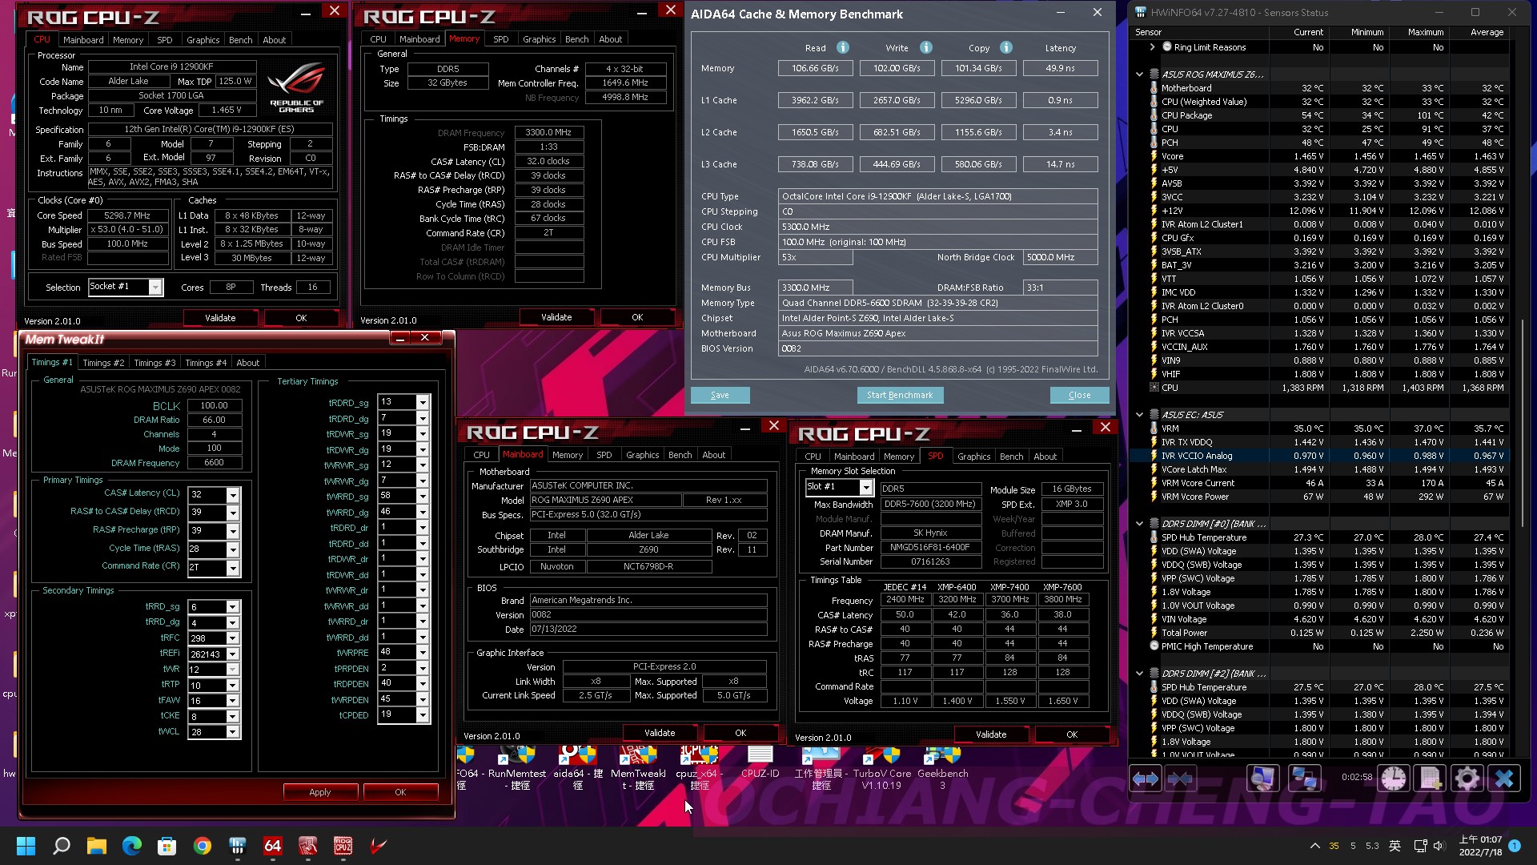Open Windows Start menu
Viewport: 1537px width, 865px height.
[x=26, y=846]
